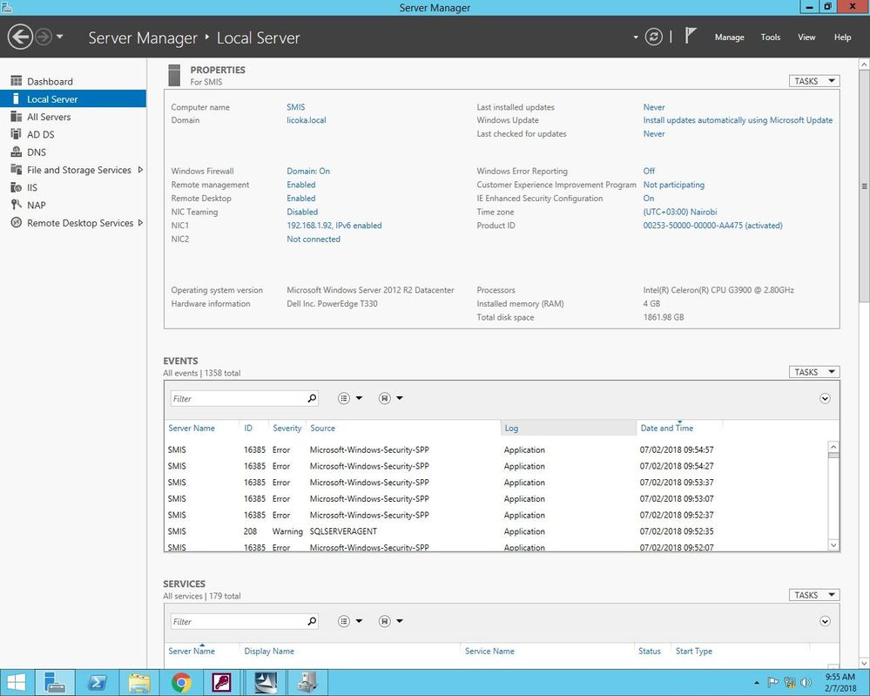The height and width of the screenshot is (696, 870).
Task: Select the SQLSERVERAGENT warning event row
Action: click(x=496, y=531)
